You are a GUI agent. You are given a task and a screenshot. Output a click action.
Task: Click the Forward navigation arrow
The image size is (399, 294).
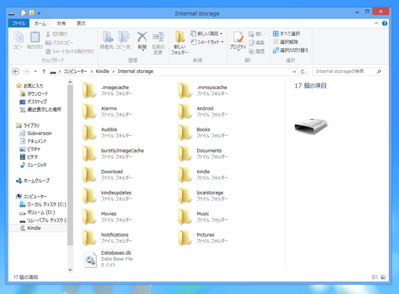[26, 72]
